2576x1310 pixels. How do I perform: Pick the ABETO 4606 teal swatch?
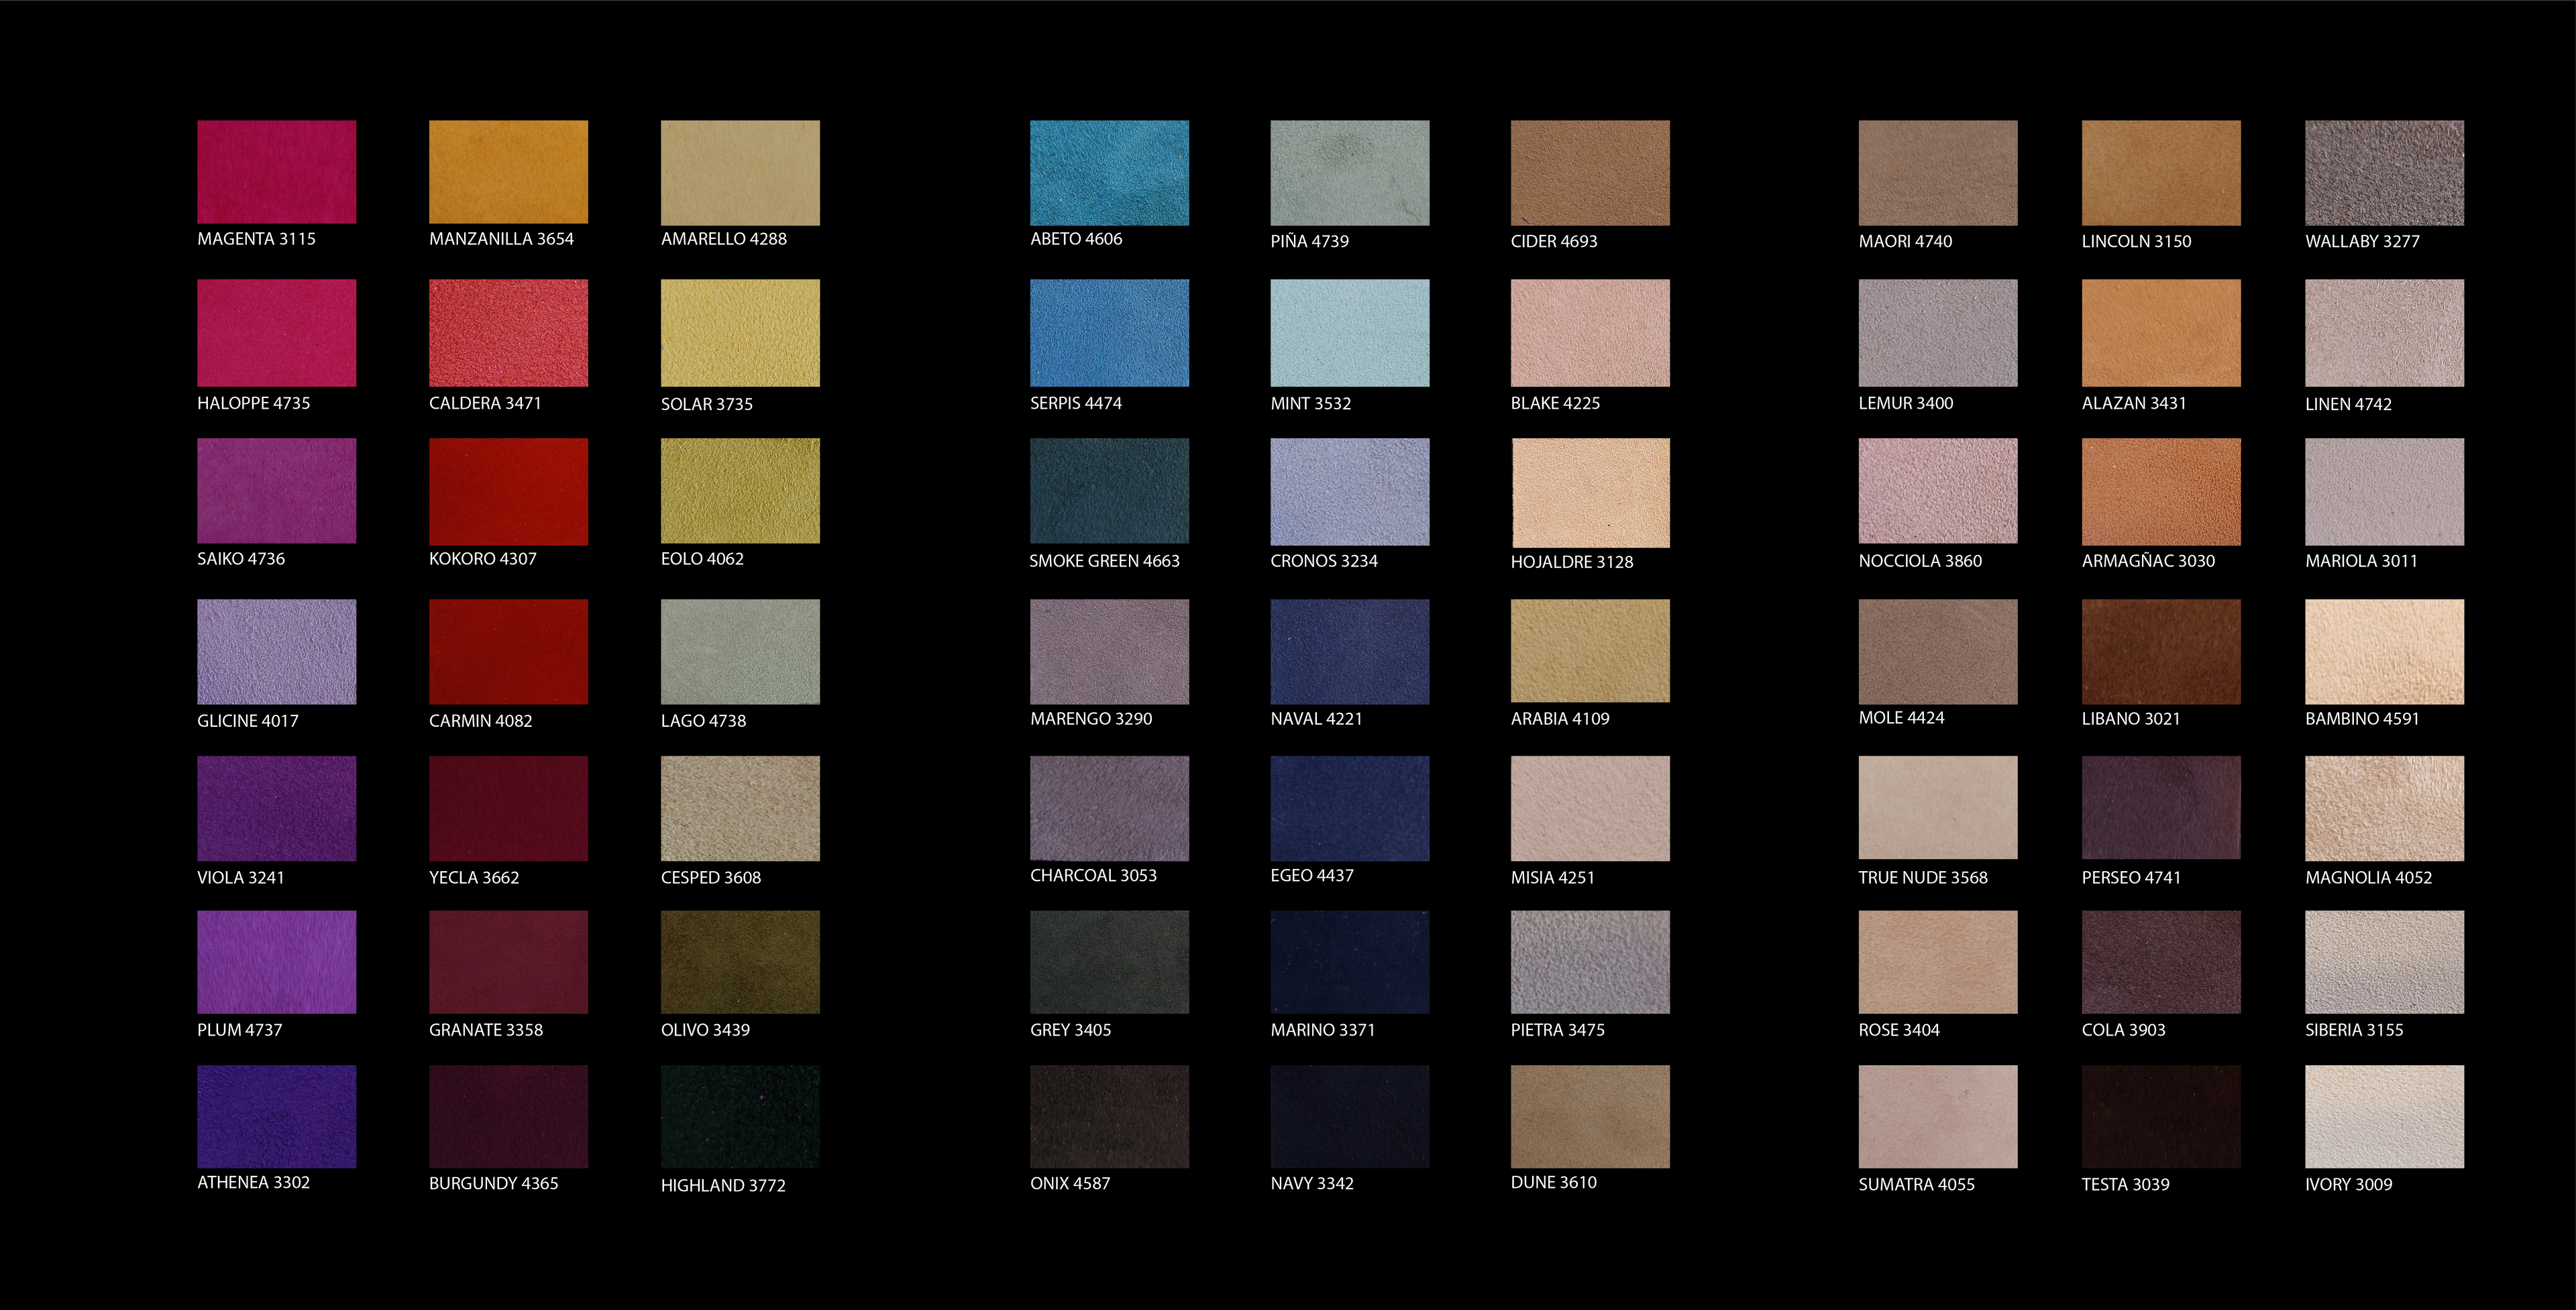[x=1109, y=172]
